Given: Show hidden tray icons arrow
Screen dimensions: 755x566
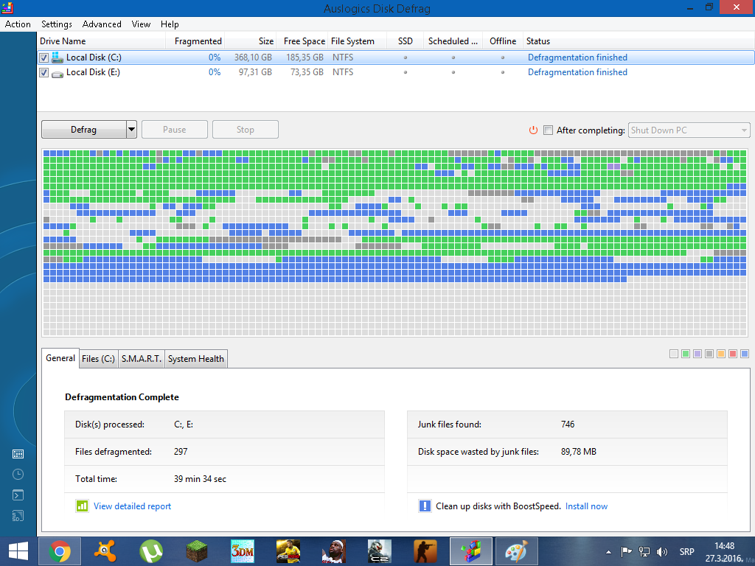Looking at the screenshot, I should point(608,552).
